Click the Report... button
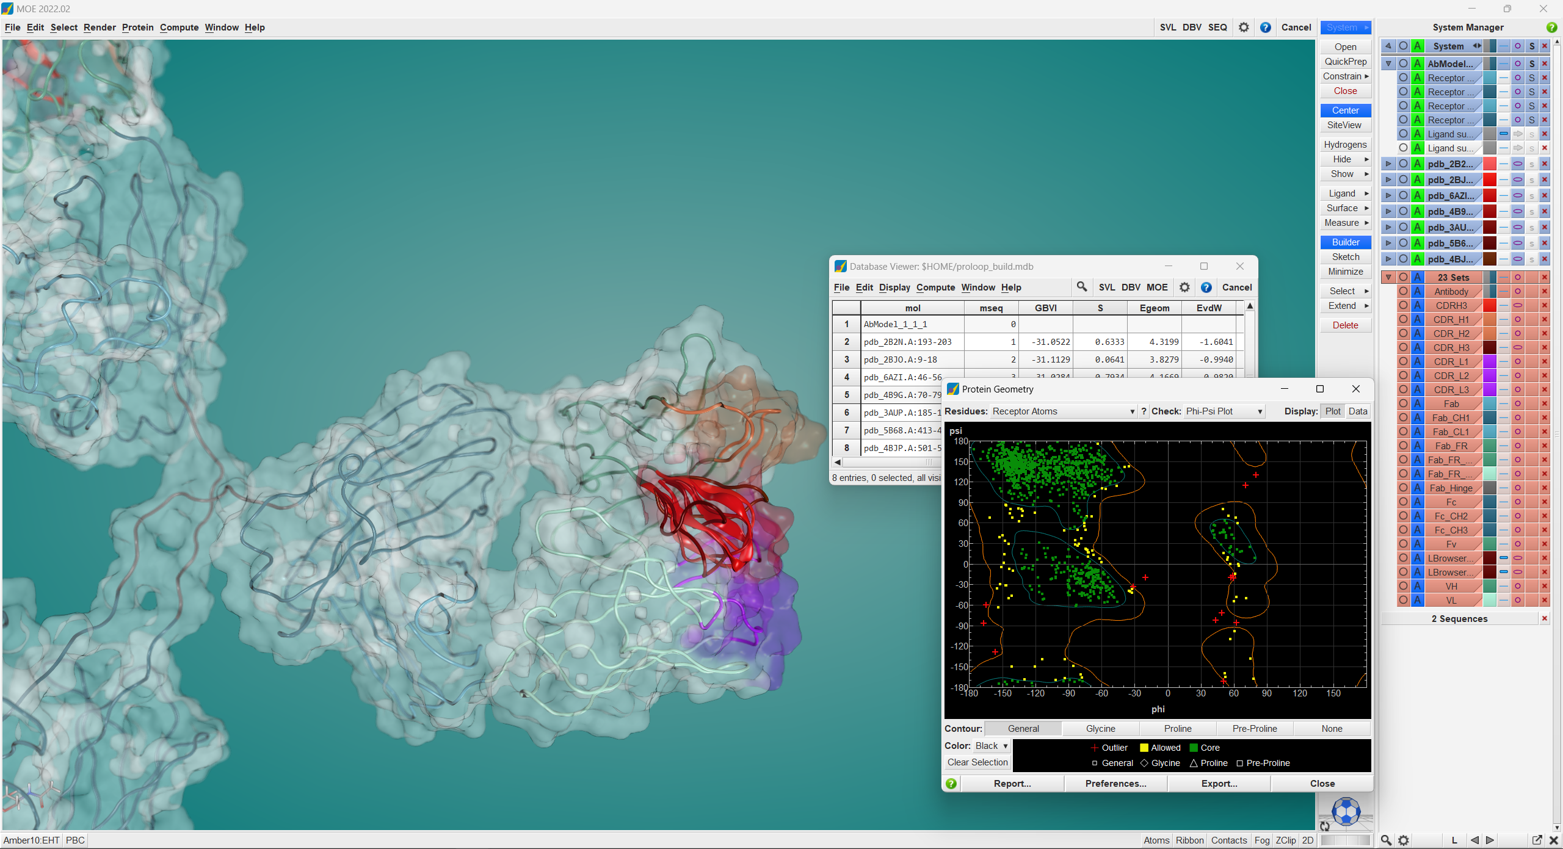The image size is (1563, 849). 1012,784
